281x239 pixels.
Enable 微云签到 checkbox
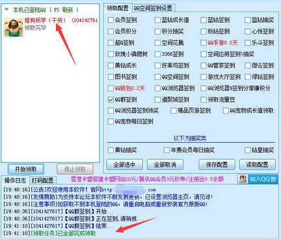[x=247, y=66]
